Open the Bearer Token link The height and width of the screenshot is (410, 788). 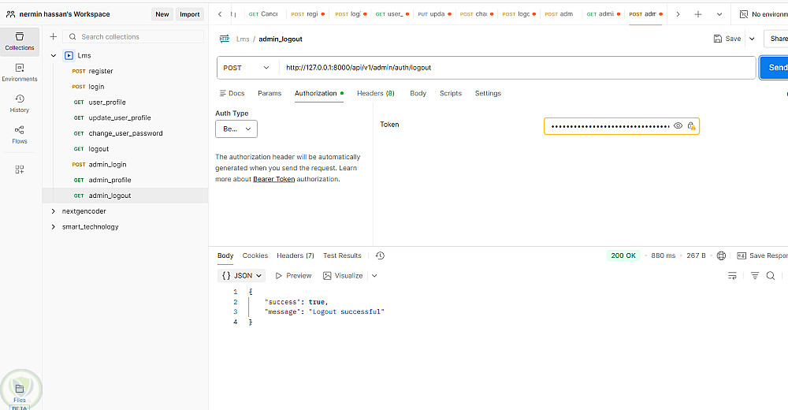(273, 179)
